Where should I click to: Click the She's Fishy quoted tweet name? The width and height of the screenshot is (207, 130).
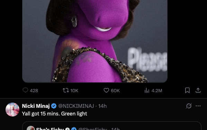click(50, 129)
